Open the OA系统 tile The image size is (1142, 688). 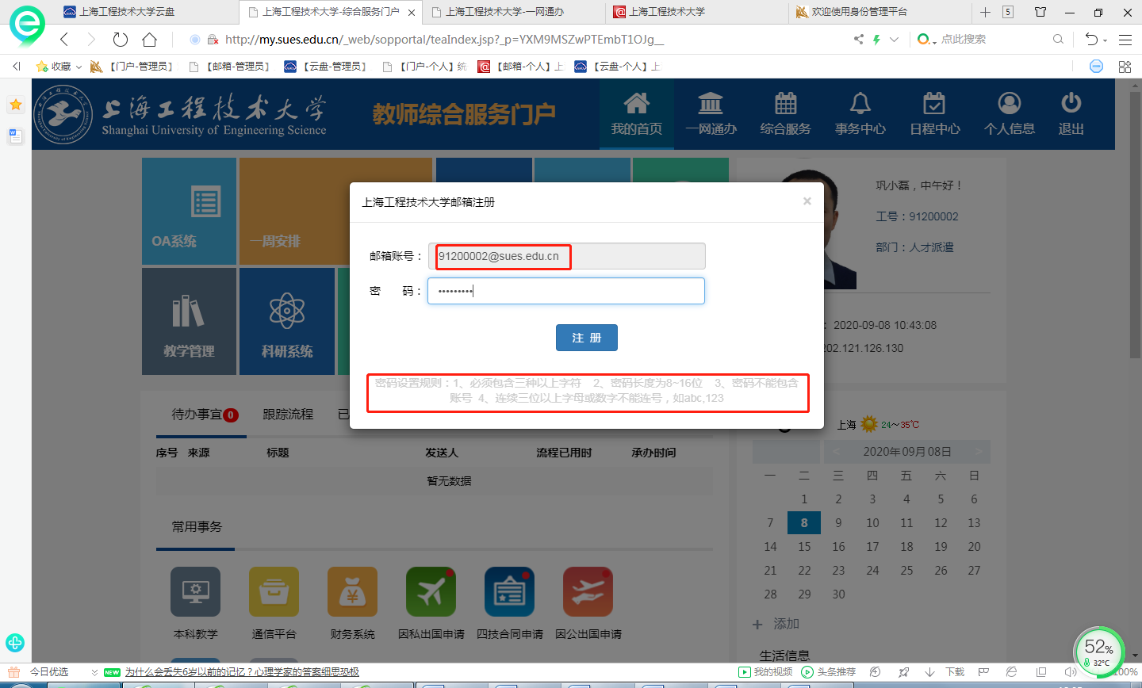click(189, 211)
